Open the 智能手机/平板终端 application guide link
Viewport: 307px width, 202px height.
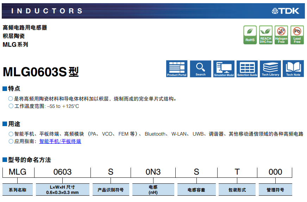point(60,141)
